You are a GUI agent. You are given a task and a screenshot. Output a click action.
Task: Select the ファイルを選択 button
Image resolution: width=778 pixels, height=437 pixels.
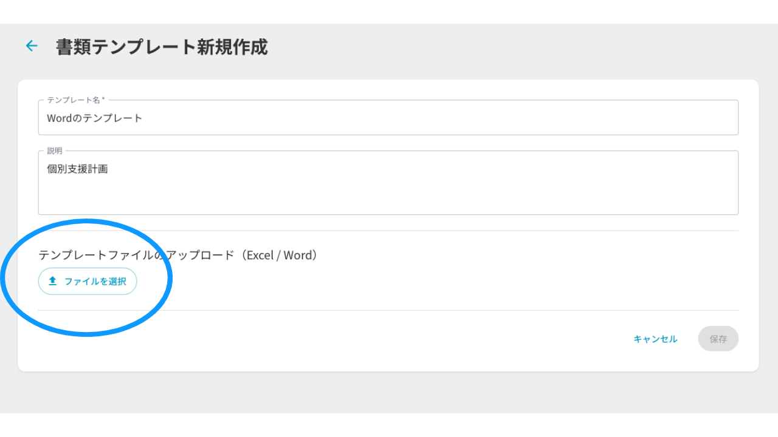88,281
